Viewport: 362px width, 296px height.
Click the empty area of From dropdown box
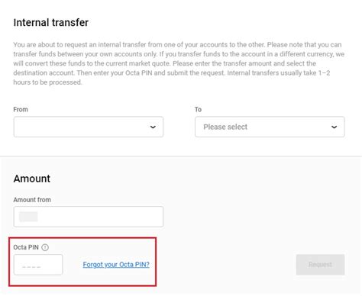82,127
